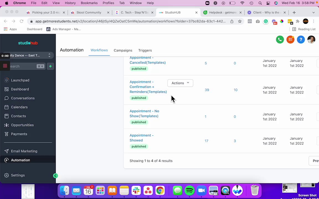Switch to the Campaigns tab
This screenshot has height=199, width=319.
pyautogui.click(x=123, y=50)
